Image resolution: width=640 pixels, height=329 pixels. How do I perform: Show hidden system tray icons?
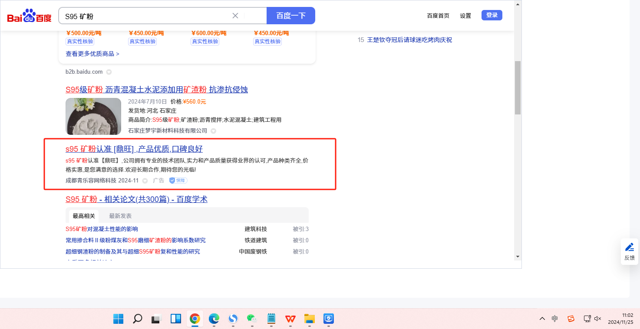(x=542, y=319)
